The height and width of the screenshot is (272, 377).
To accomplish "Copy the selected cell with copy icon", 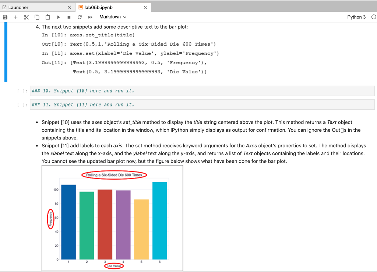I will tap(36, 17).
